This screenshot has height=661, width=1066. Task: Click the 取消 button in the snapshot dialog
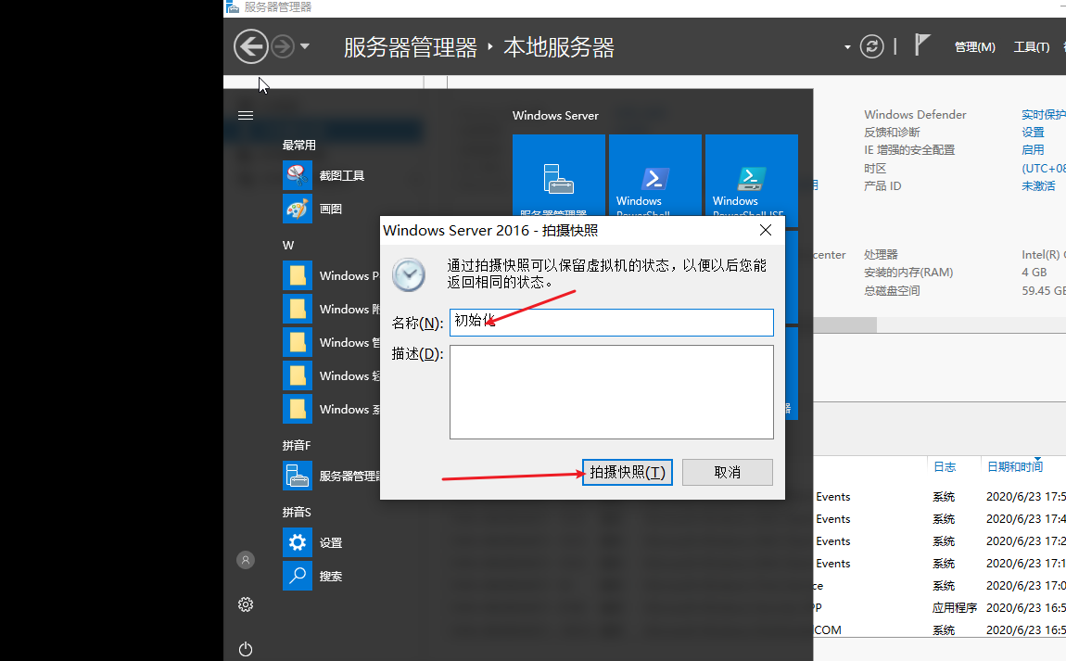click(x=727, y=472)
